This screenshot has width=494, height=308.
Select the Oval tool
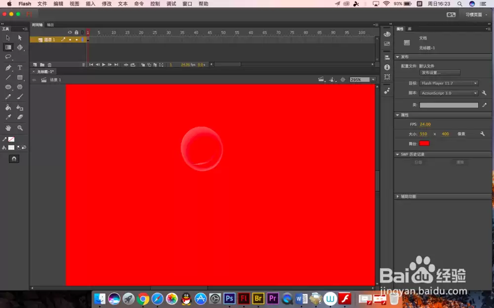click(x=8, y=87)
